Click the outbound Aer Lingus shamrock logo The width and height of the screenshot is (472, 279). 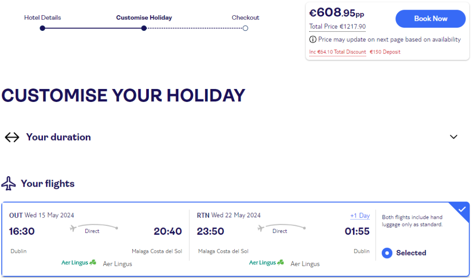coord(79,262)
